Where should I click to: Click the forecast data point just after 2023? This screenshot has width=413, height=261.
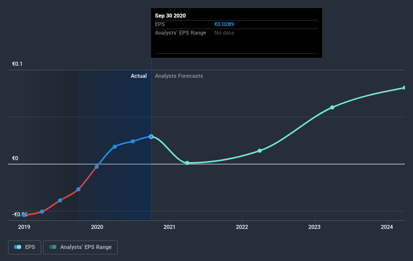tap(332, 107)
